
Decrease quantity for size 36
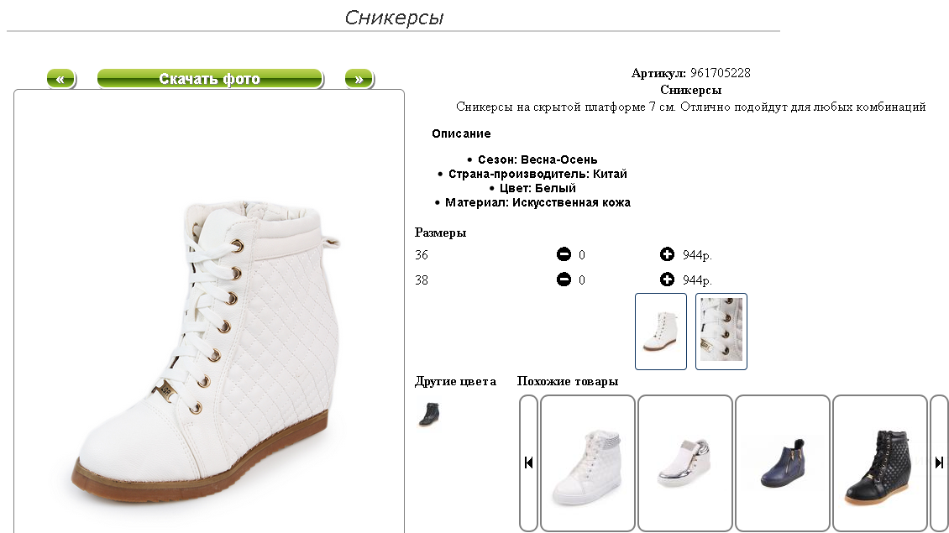tap(564, 254)
